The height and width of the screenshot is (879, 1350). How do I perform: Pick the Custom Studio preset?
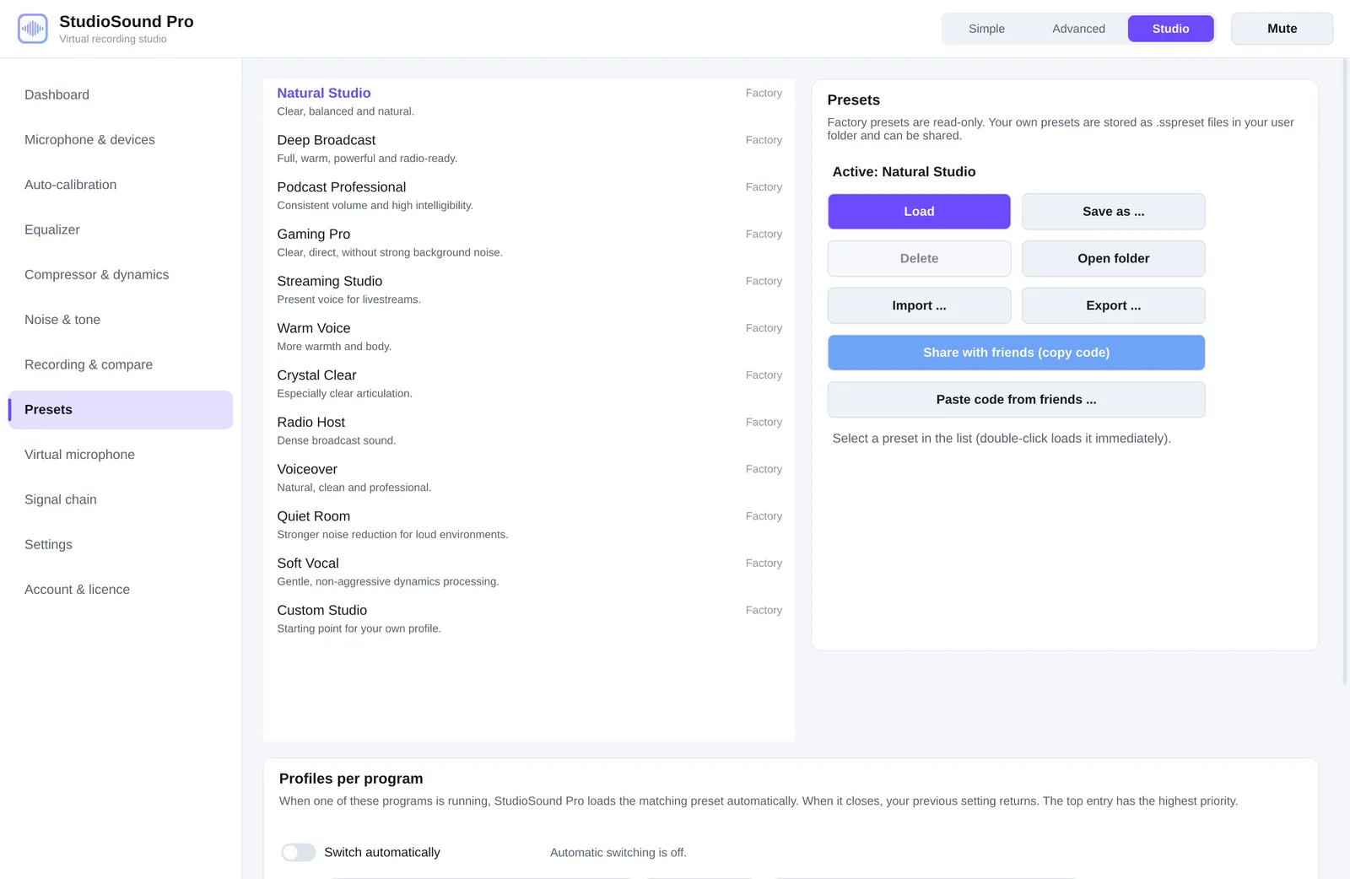coord(529,619)
